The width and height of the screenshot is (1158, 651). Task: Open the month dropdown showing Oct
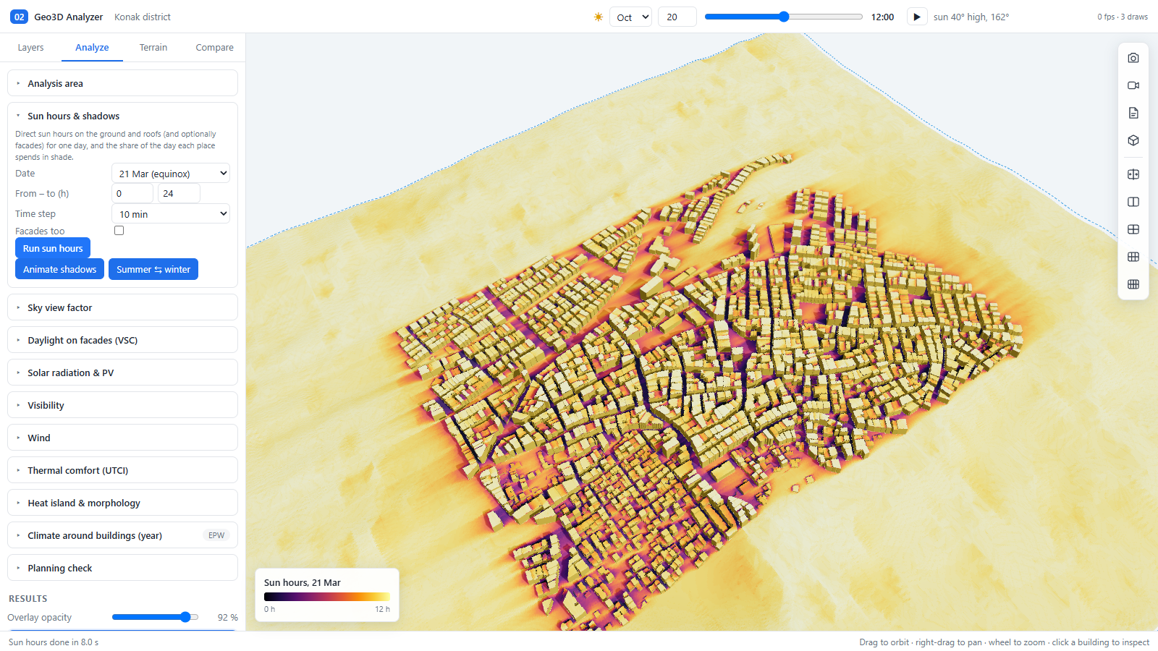(x=631, y=17)
